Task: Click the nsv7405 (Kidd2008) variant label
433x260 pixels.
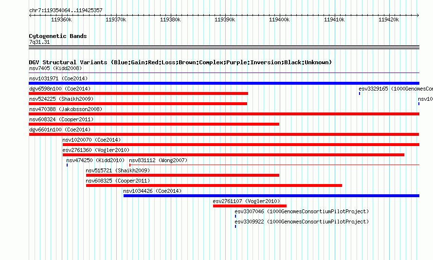Action: (x=55, y=68)
